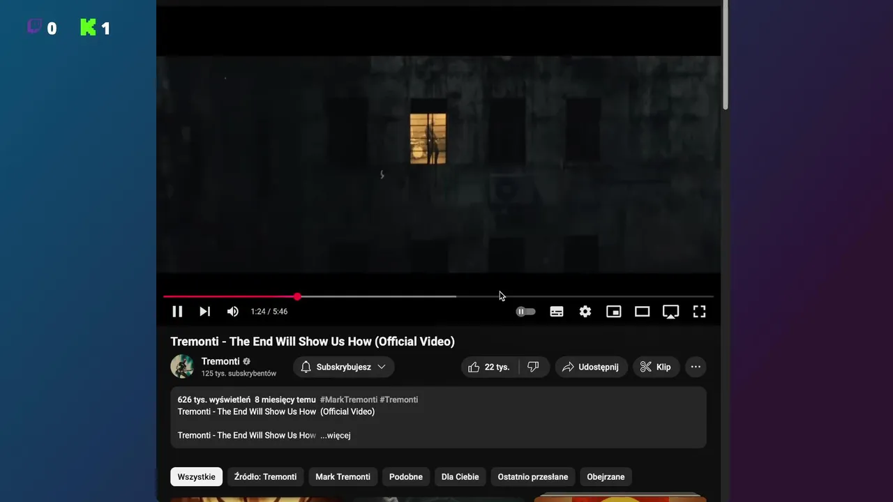
Task: Pause the video playback
Action: [x=177, y=312]
